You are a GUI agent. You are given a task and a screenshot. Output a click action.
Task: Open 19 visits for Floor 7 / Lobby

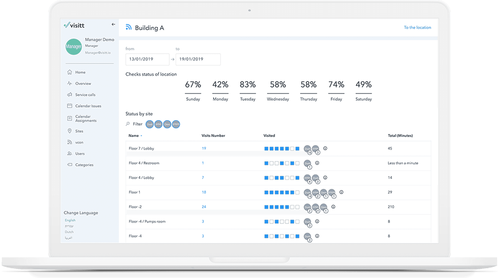(x=204, y=148)
